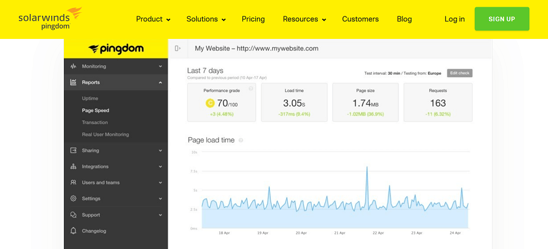The width and height of the screenshot is (548, 249).
Task: Click help icon beside Page load time
Action: 241,140
